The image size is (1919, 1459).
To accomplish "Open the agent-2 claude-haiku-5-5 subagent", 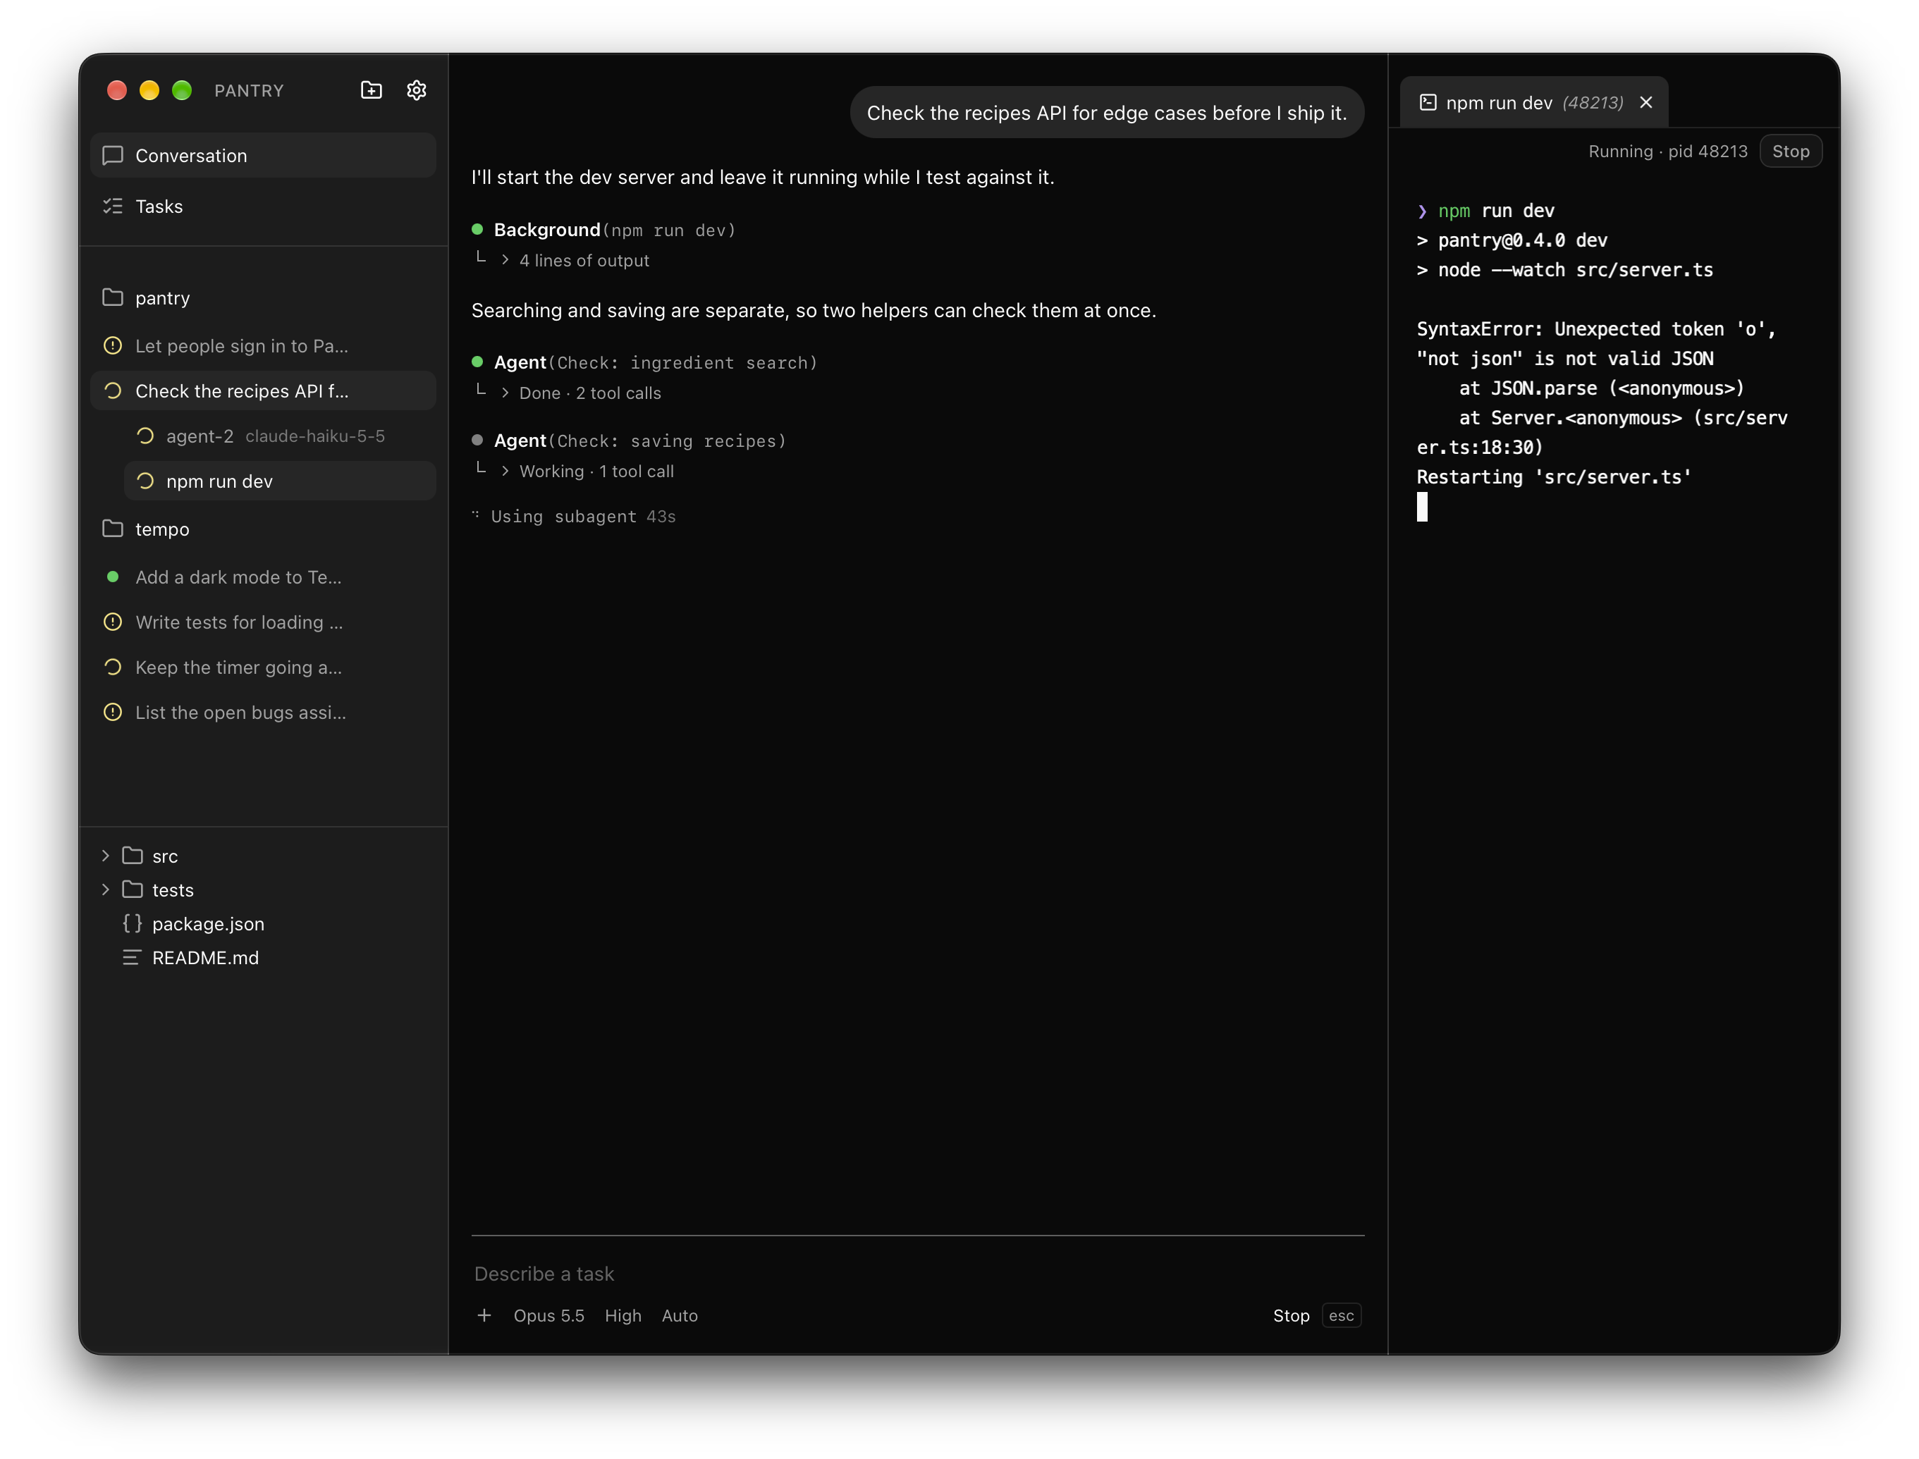I will (x=280, y=436).
